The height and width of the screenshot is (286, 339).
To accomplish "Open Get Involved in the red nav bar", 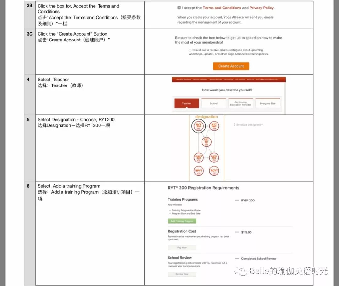I will [240, 80].
